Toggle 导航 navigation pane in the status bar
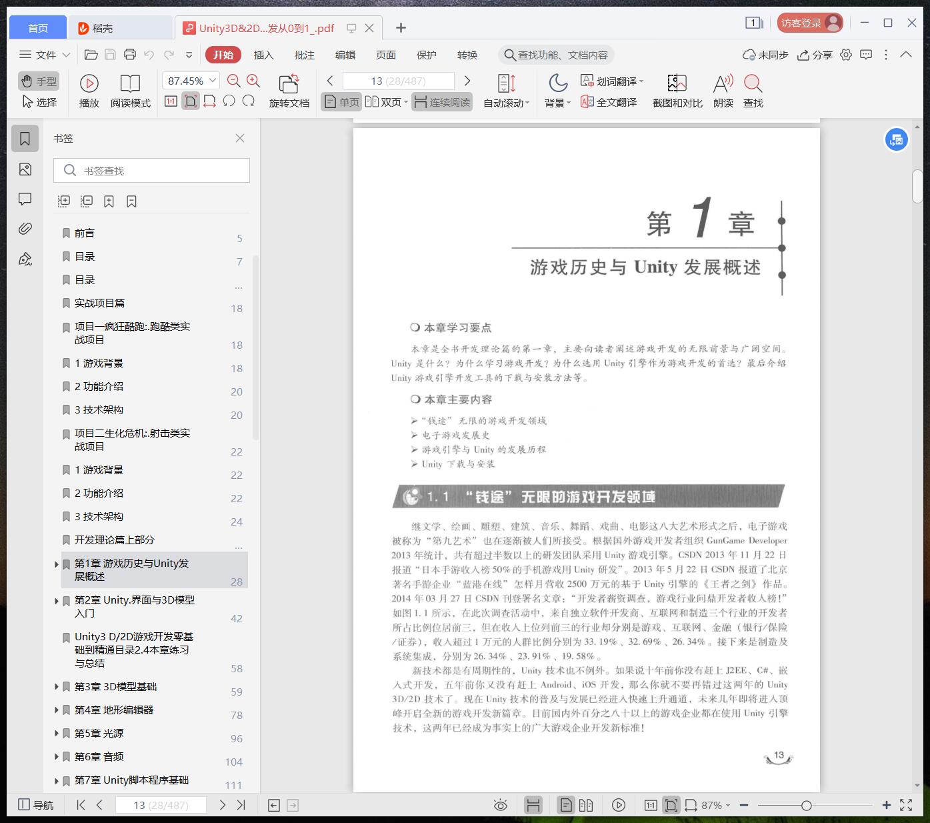The width and height of the screenshot is (930, 823). (35, 805)
